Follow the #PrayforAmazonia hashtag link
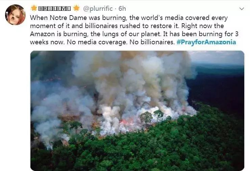This screenshot has height=171, width=250. point(206,42)
